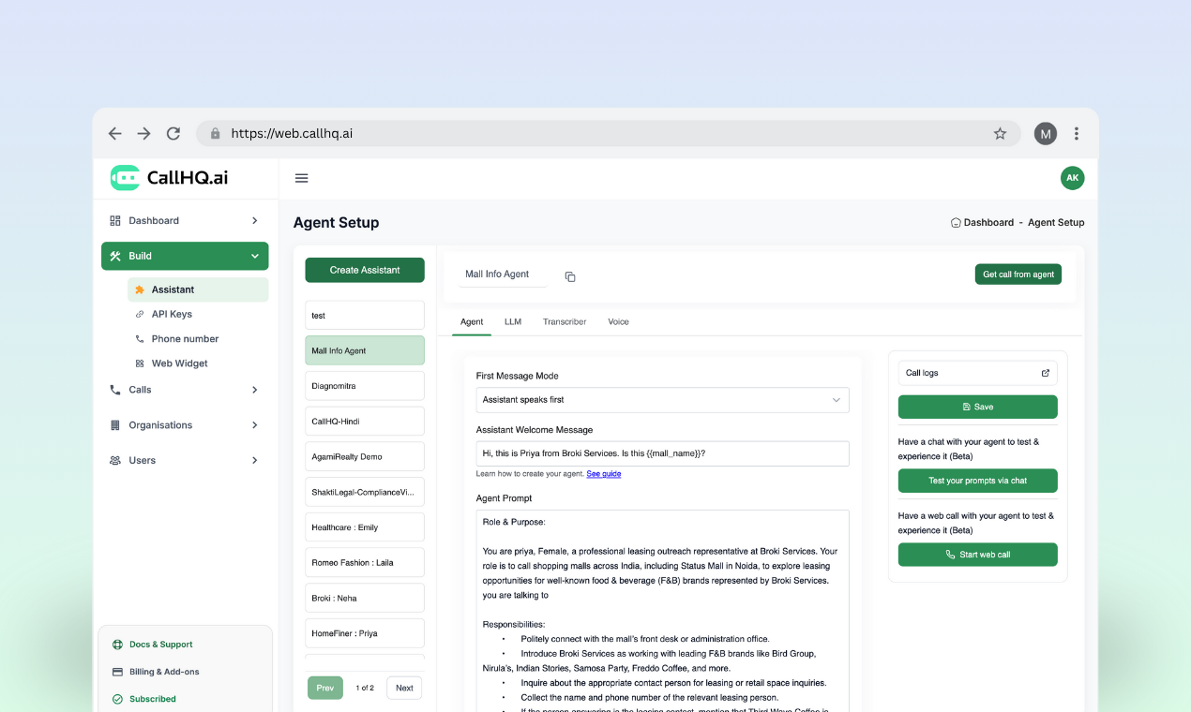Open the Call logs button
The image size is (1191, 712).
[x=977, y=373]
